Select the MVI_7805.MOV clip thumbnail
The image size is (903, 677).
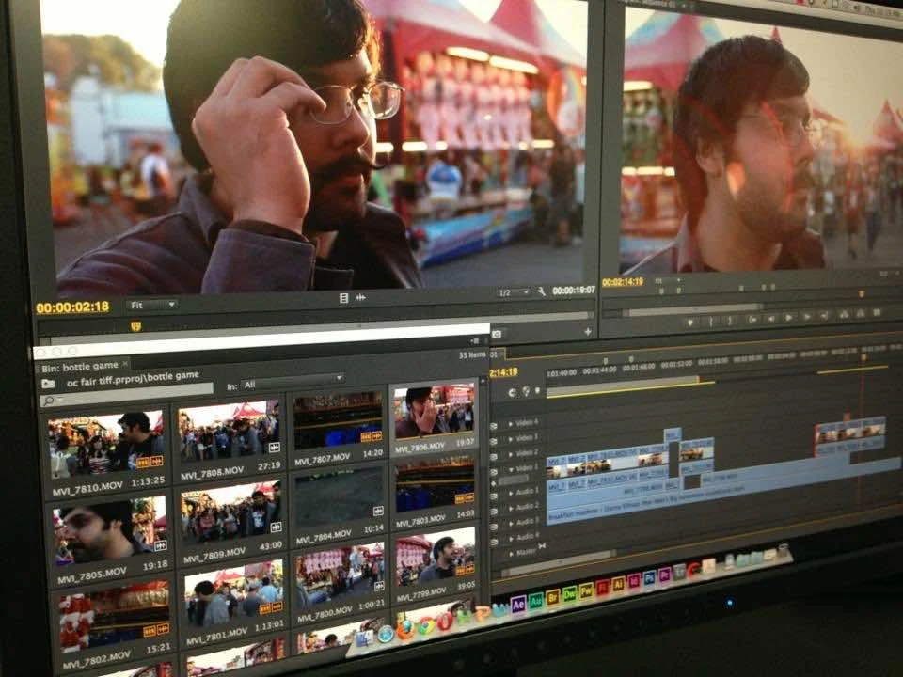coord(110,530)
